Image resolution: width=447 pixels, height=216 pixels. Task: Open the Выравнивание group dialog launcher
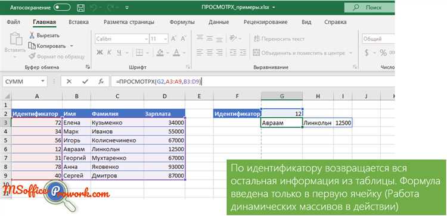click(355, 67)
